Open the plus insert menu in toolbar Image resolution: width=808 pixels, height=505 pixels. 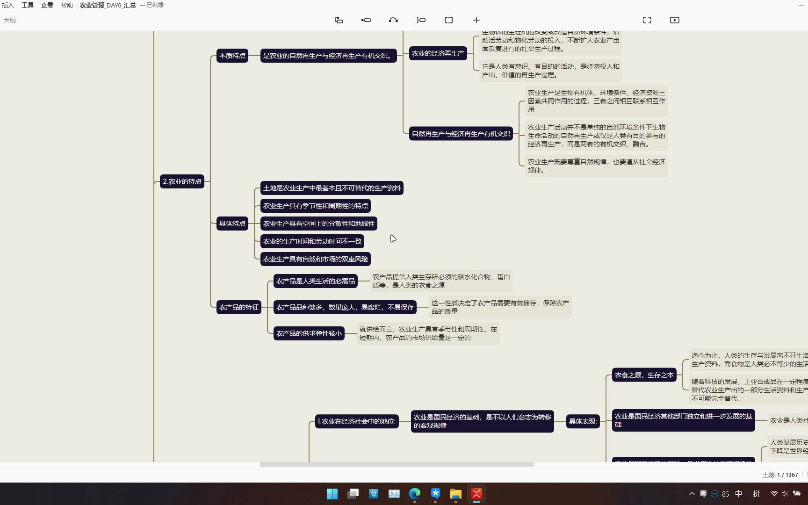coord(476,20)
